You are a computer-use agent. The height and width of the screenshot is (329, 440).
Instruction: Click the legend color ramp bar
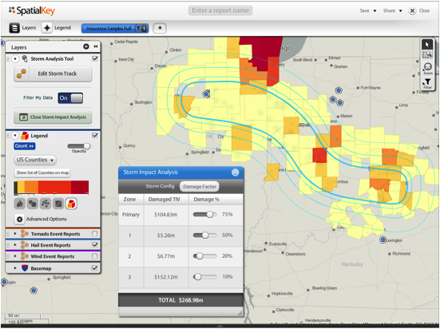[51, 188]
